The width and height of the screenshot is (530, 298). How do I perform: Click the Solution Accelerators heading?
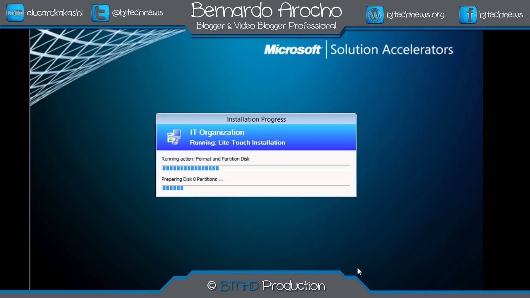[x=392, y=50]
